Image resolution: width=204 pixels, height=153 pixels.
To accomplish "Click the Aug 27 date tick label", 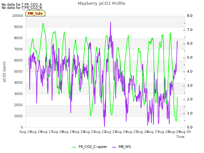I will pos(153,132).
